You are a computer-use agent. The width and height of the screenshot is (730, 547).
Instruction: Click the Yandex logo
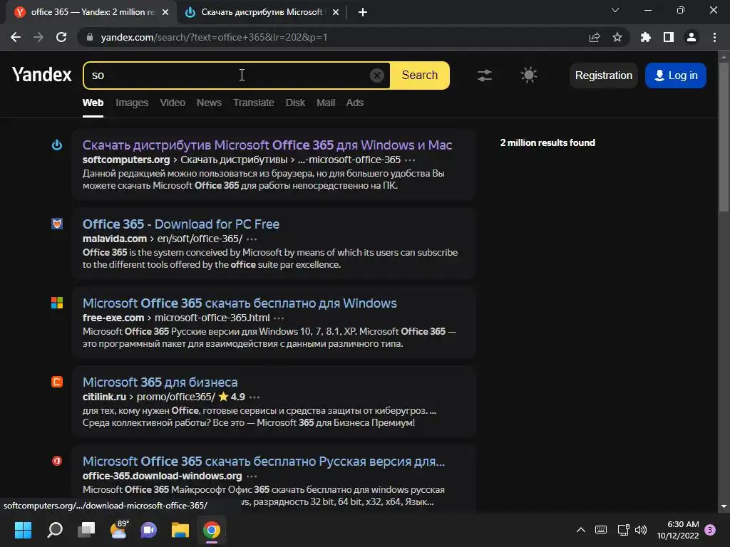[41, 75]
